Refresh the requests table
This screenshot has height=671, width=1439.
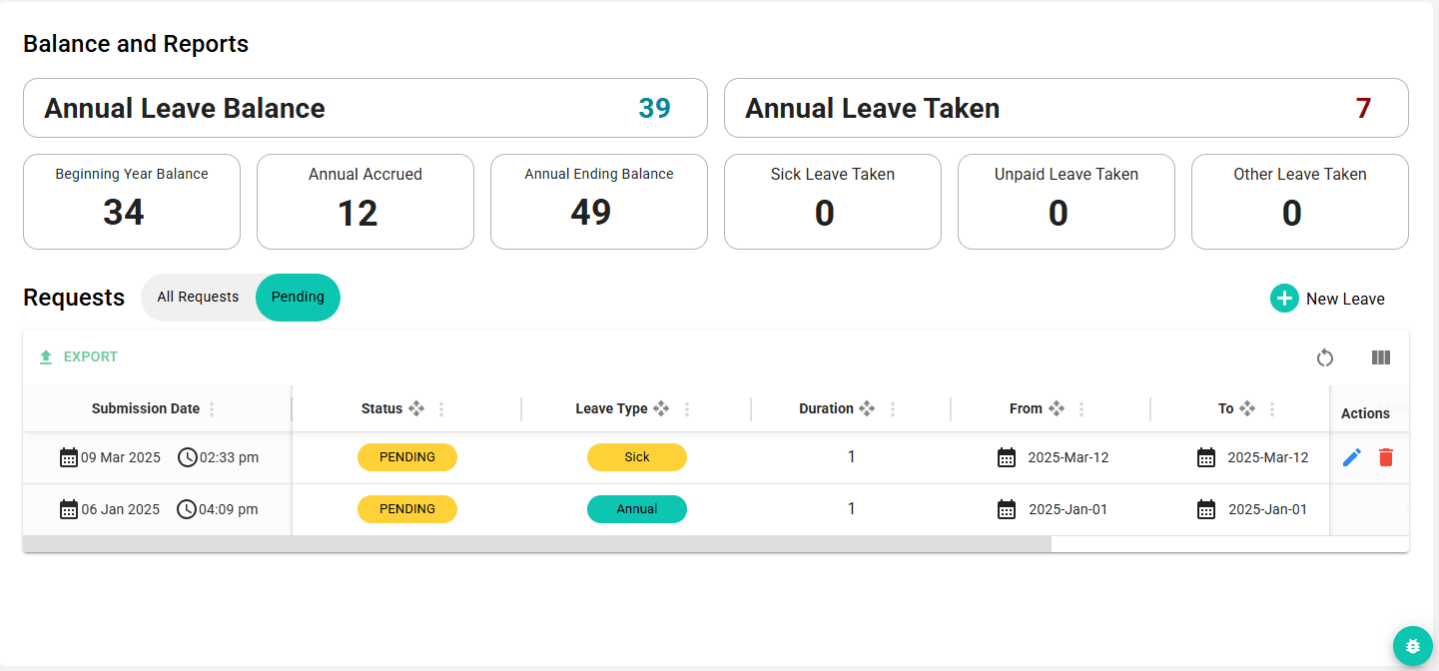pos(1324,356)
